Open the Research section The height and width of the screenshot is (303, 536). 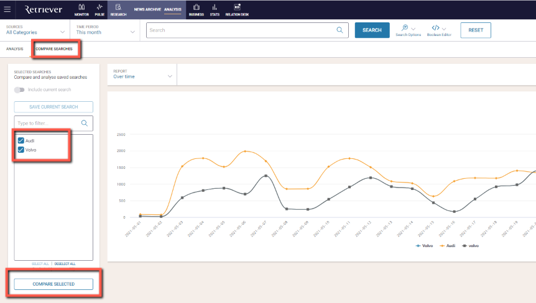point(118,10)
